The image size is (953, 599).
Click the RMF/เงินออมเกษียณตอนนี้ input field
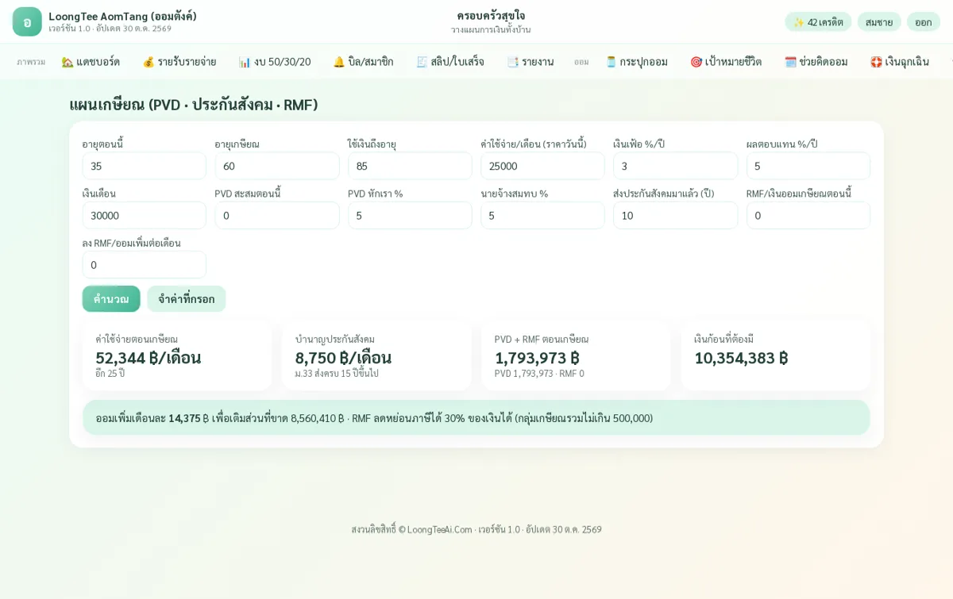(808, 215)
